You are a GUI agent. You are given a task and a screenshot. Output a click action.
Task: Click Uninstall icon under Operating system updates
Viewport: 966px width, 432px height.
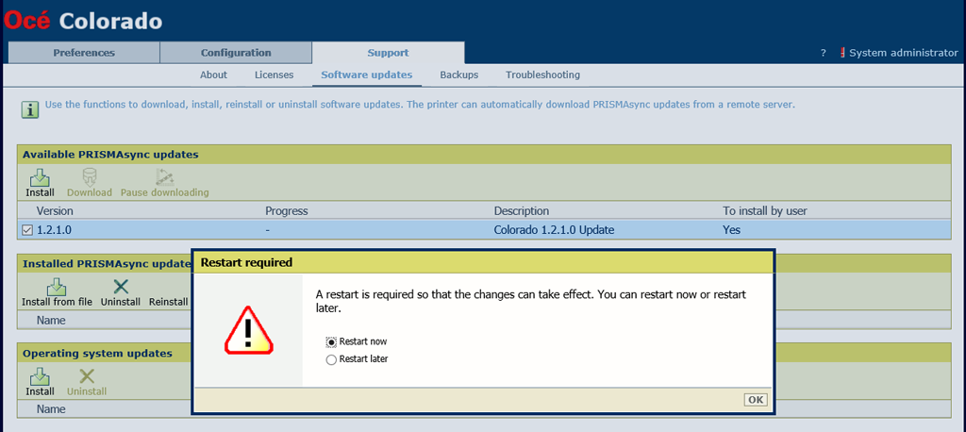coord(87,376)
